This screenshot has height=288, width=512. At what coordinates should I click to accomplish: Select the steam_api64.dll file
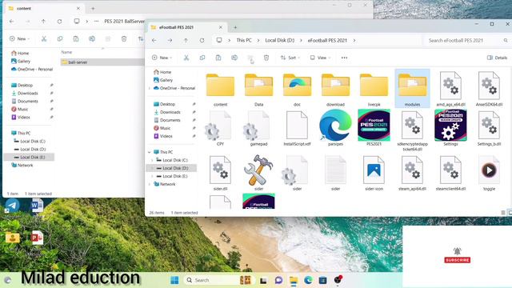[412, 173]
